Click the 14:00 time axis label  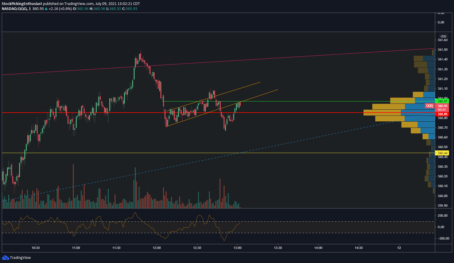(318, 248)
